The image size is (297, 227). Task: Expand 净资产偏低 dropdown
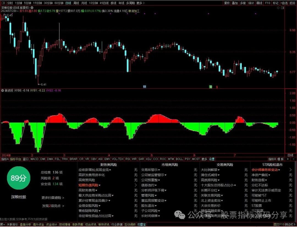(x=269, y=175)
